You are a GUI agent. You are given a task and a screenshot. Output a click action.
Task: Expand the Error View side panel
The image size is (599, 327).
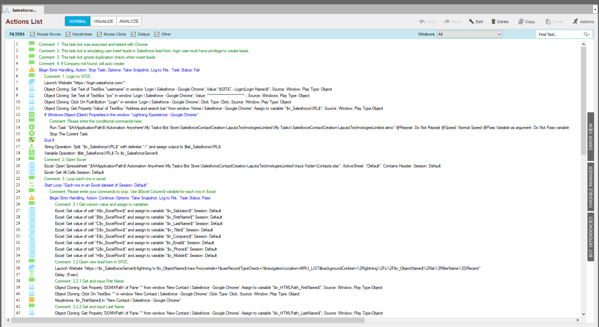click(590, 137)
